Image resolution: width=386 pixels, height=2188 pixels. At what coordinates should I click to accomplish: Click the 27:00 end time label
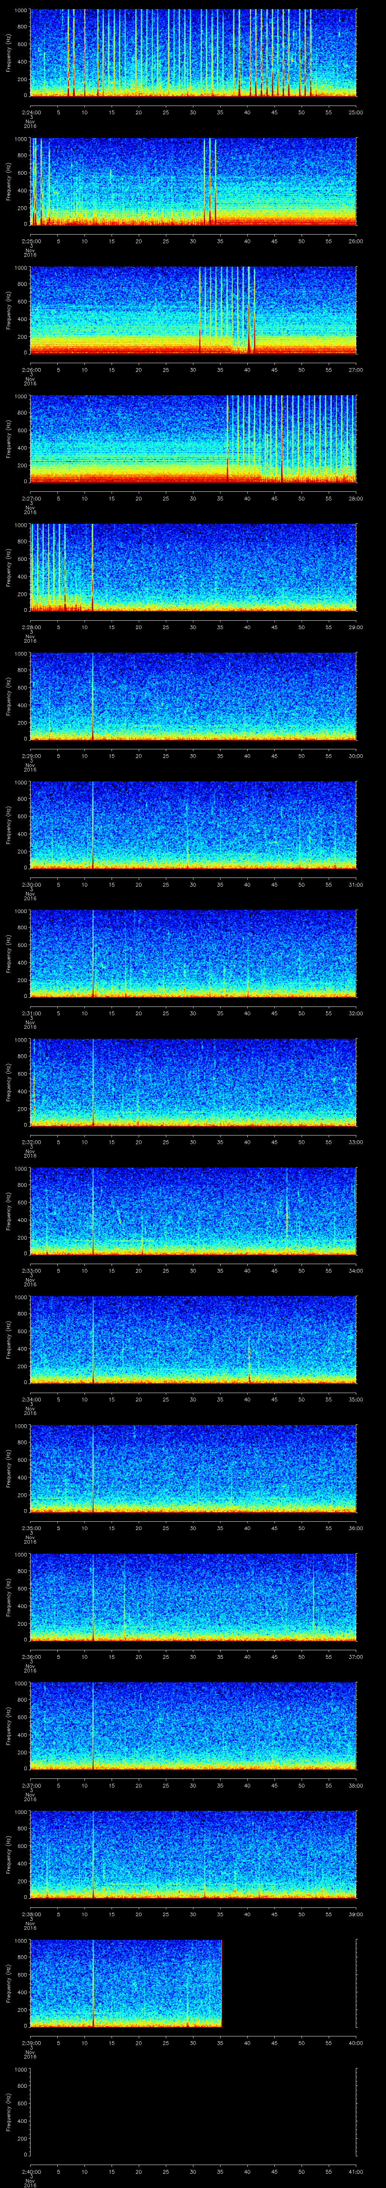(x=355, y=370)
